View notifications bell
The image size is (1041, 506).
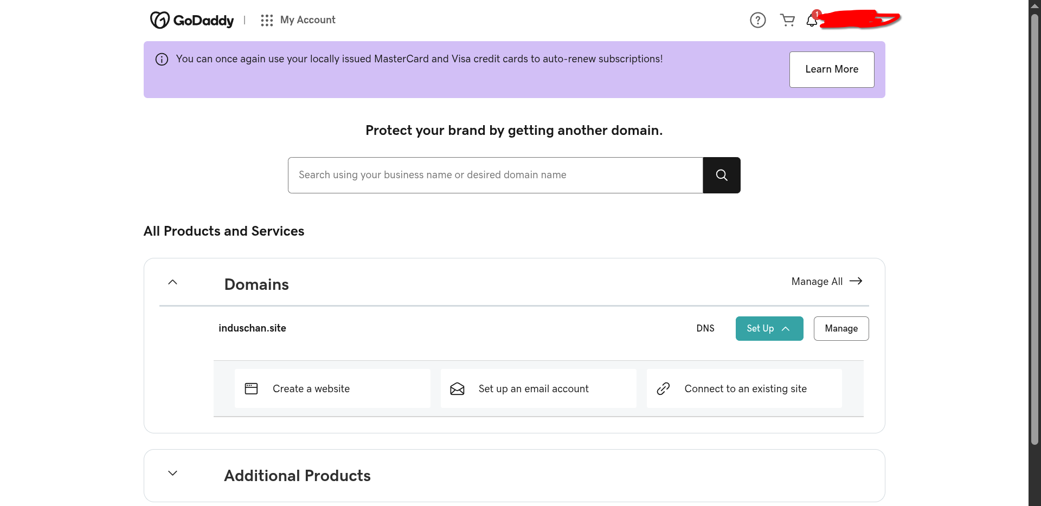pyautogui.click(x=811, y=21)
